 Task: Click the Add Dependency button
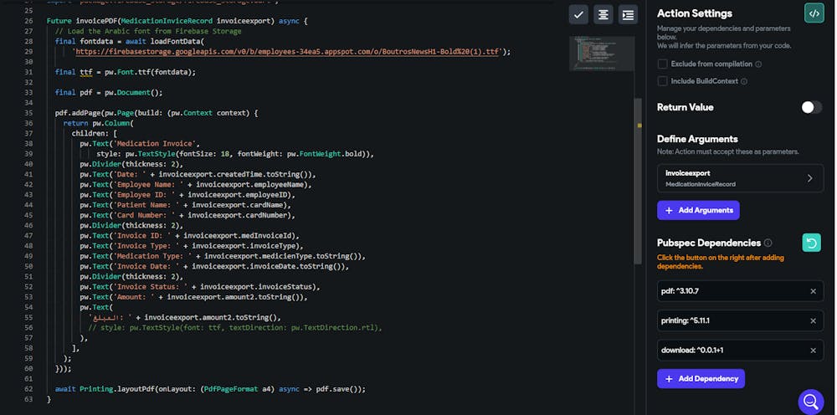(x=701, y=379)
